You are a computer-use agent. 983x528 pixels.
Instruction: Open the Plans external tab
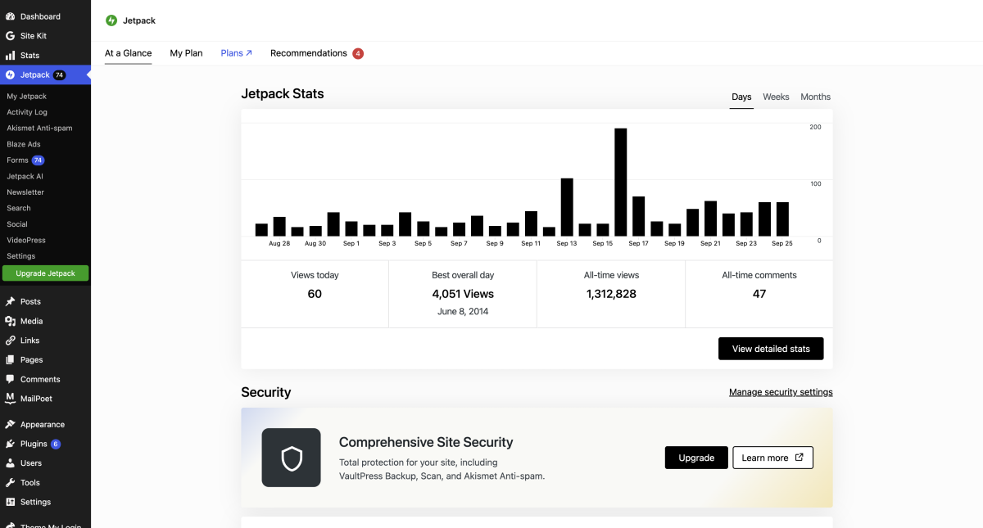pyautogui.click(x=237, y=53)
